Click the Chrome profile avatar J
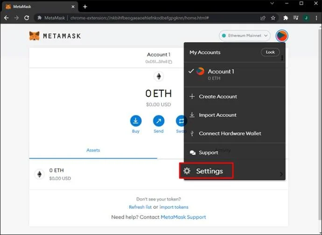The image size is (322, 235). point(306,18)
